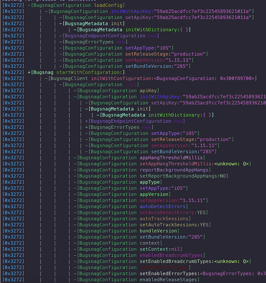The width and height of the screenshot is (266, 283).
Task: Click setEnabledErrorTypes:<BugsnagErrorTypes call
Action: 202,273
